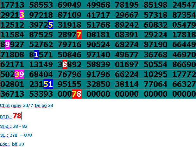Click the blue highlighted 51 in 23151
196x149 pixels.
[48, 84]
